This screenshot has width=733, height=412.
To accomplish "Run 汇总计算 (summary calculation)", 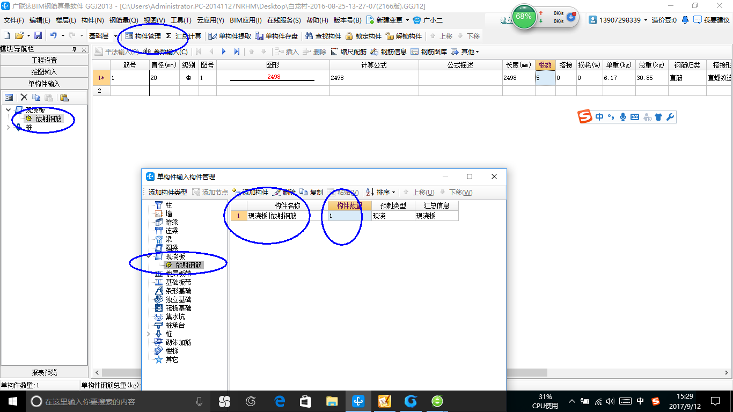I will pos(184,36).
